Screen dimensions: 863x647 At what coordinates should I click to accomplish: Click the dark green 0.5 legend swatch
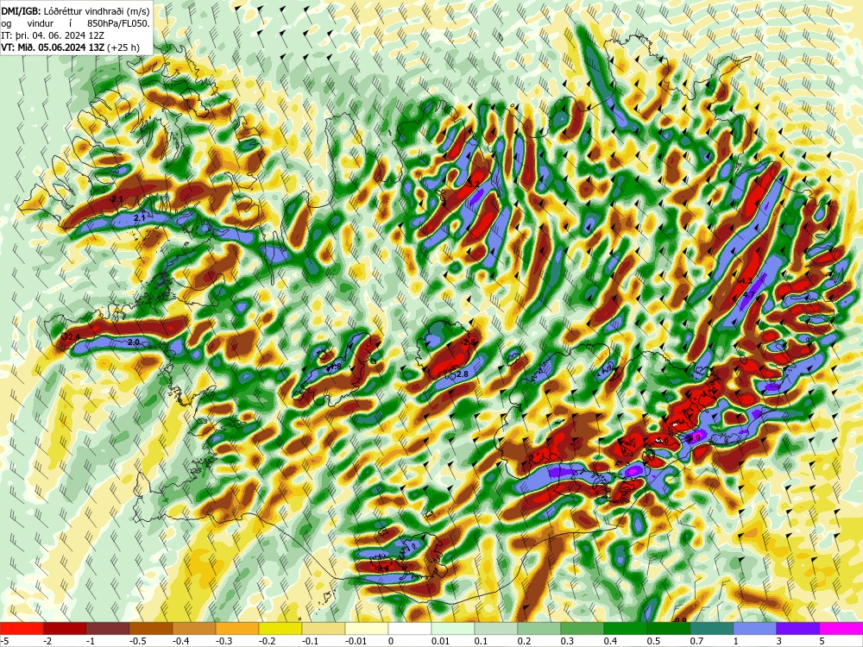pos(669,629)
